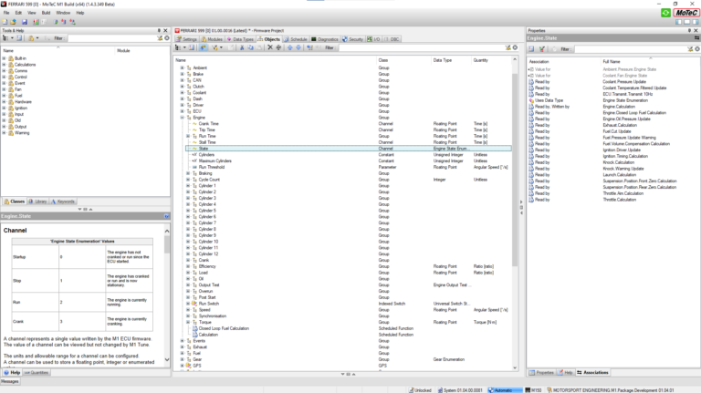701x393 pixels.
Task: Open Properties filter settings gear icon
Action: point(697,49)
